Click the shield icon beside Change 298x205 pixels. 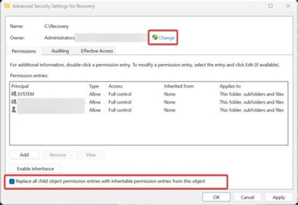point(155,37)
